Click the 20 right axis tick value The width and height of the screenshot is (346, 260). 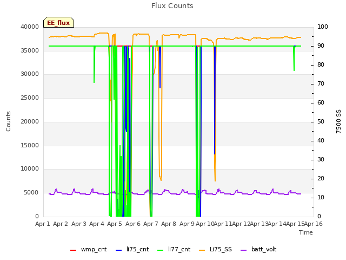[321, 179]
